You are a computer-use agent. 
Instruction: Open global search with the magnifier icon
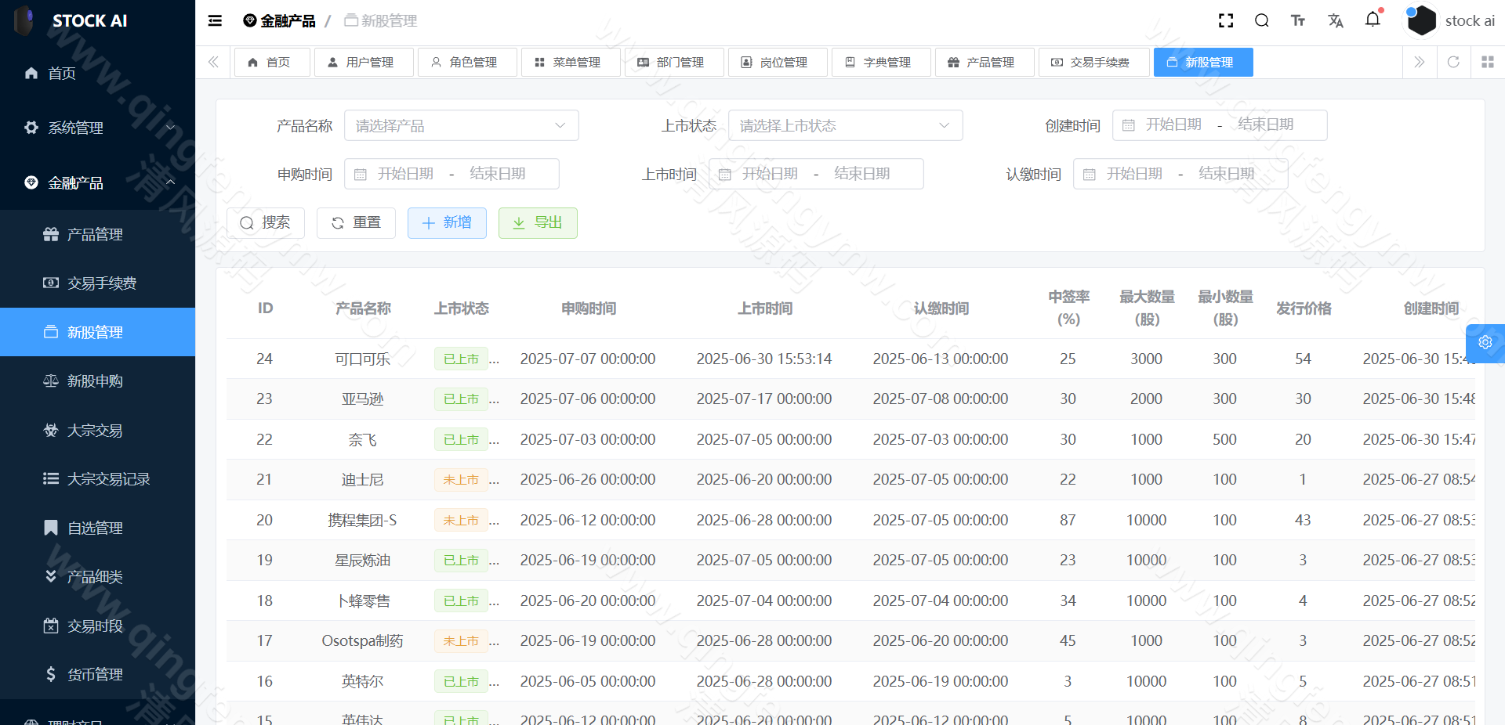1261,21
